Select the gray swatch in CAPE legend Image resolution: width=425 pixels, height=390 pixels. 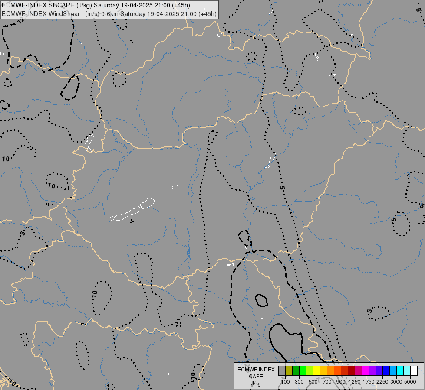(282, 371)
